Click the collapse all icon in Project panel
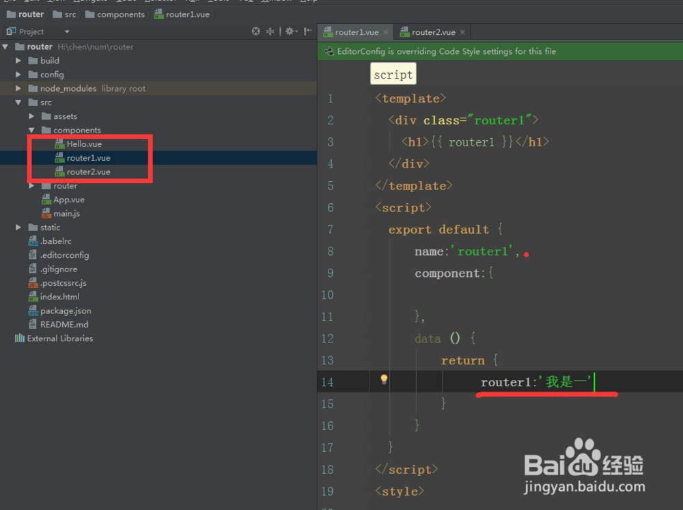 tap(270, 31)
